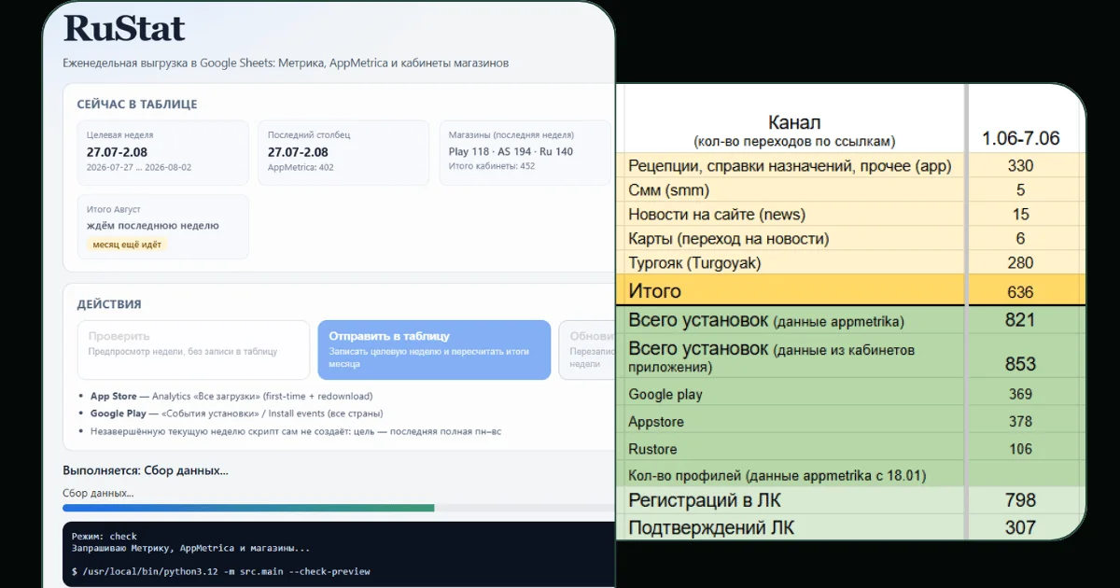Screen dimensions: 1120x588
Task: Select the СЕЙЧАС В ТАБЛИЦЕ section heading
Action: 137,105
